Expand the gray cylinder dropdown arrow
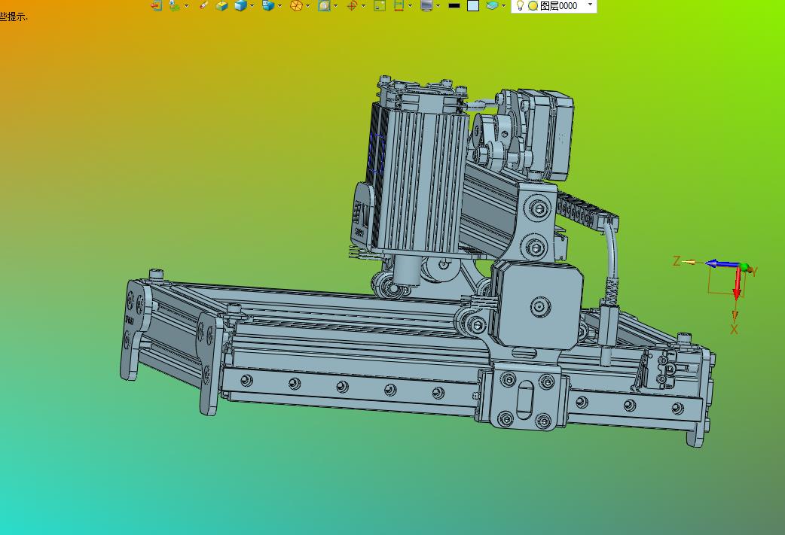 pos(438,5)
